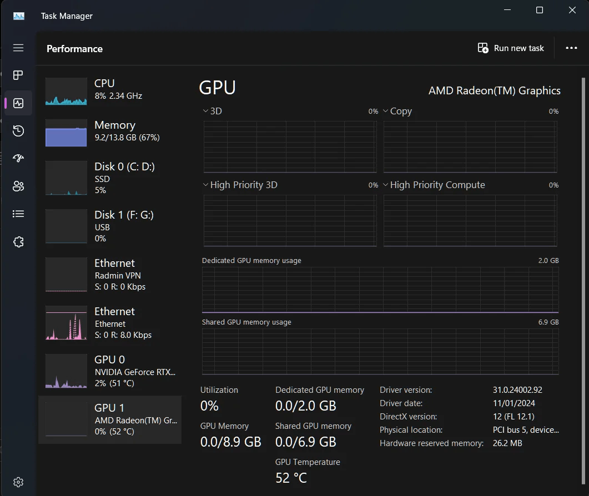
Task: Click Shared GPU memory usage graph
Action: tap(380, 351)
